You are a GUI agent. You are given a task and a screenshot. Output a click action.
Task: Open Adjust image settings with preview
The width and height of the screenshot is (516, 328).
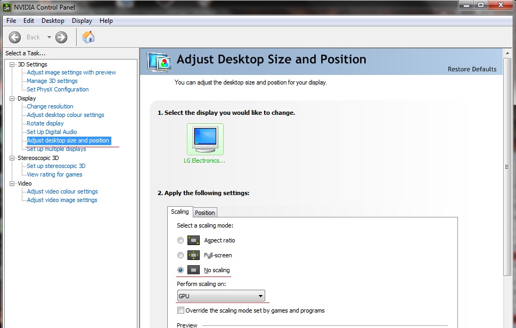coord(71,72)
